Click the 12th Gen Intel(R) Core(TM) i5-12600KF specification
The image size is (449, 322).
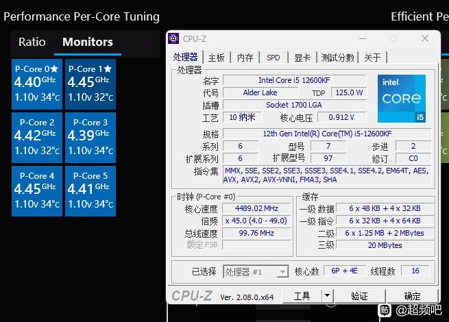tap(327, 134)
